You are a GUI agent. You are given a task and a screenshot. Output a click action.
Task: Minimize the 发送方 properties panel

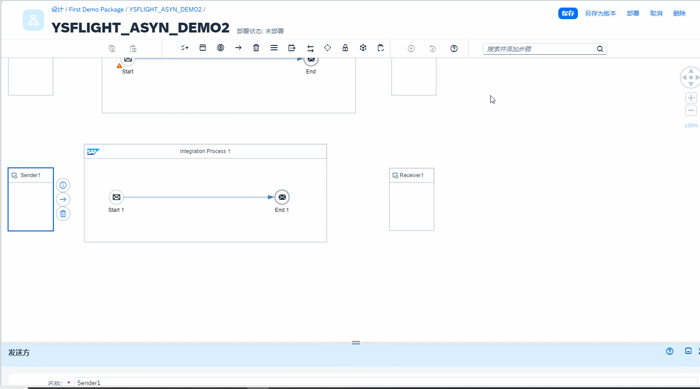pyautogui.click(x=688, y=351)
